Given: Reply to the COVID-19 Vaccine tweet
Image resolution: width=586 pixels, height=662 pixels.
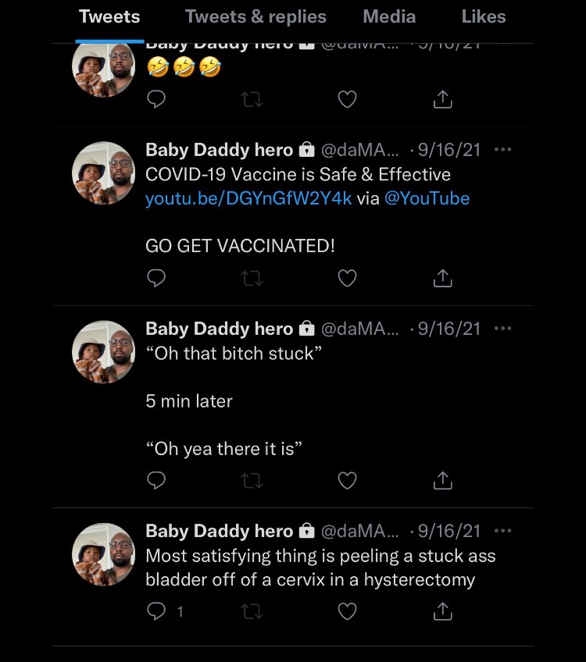Looking at the screenshot, I should point(156,278).
